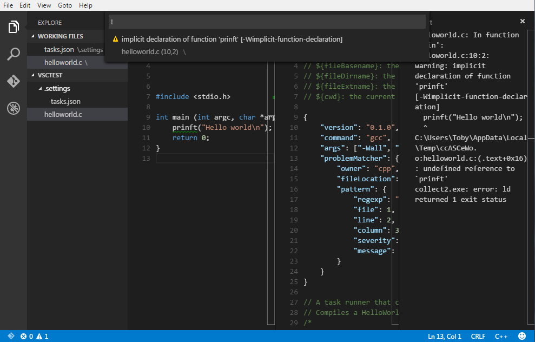Open the Explorer view in the activity bar

(14, 27)
